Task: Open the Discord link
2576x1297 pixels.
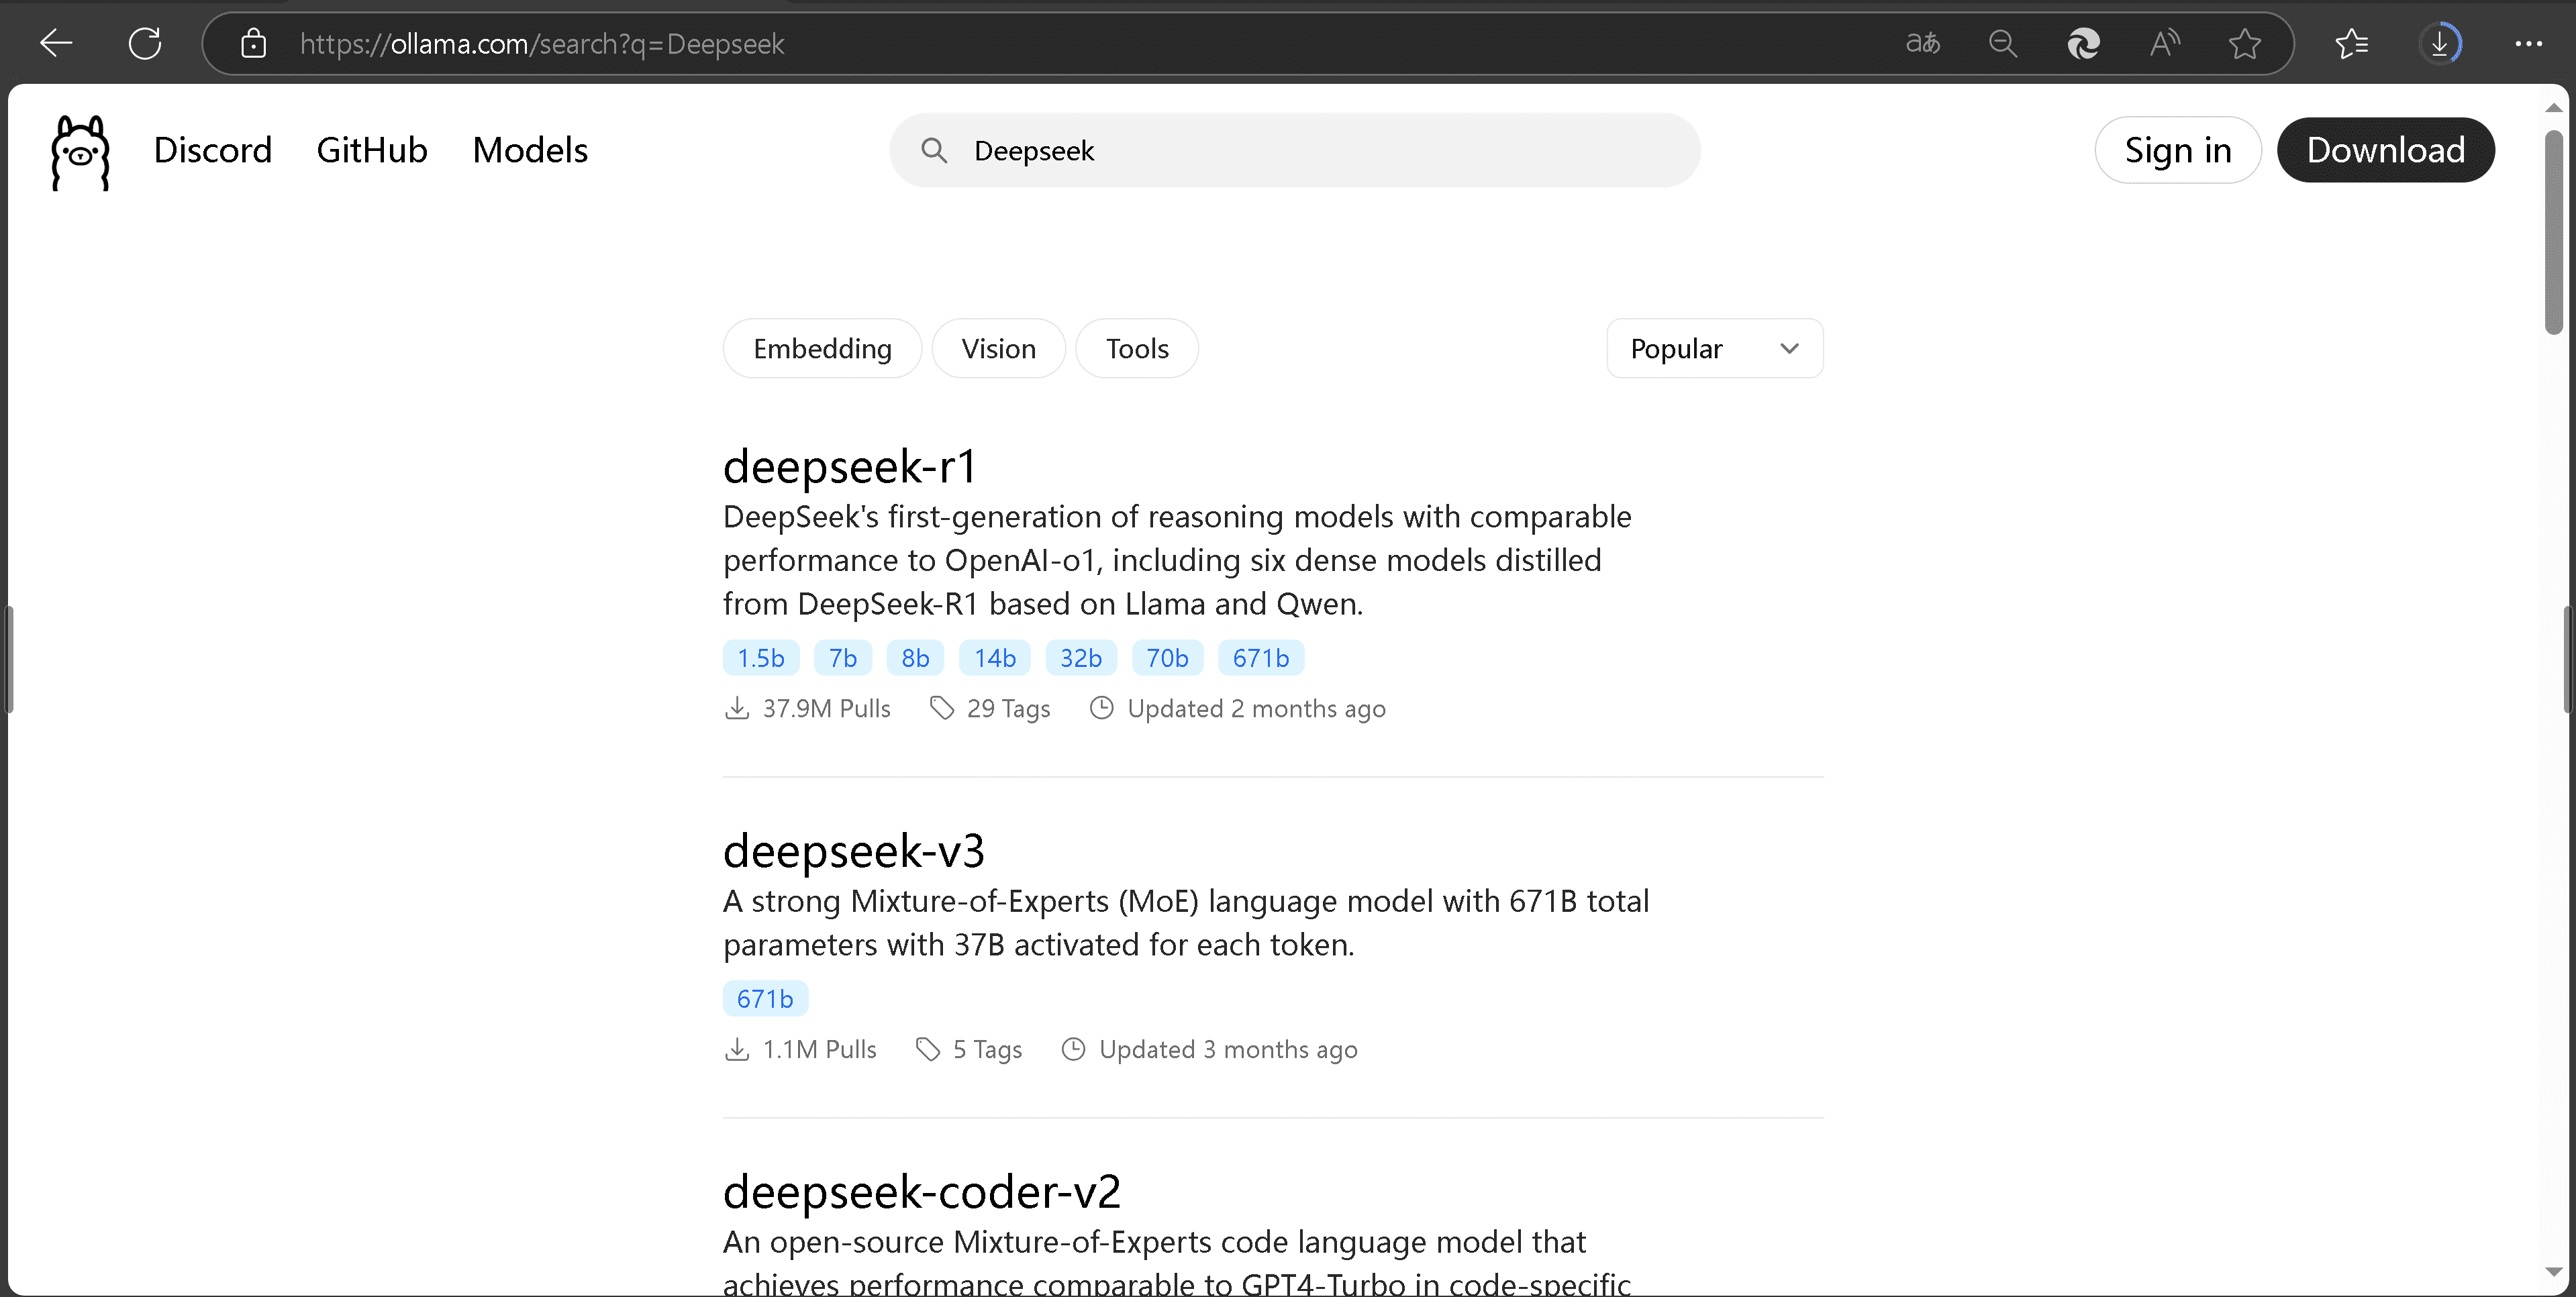Action: click(213, 150)
